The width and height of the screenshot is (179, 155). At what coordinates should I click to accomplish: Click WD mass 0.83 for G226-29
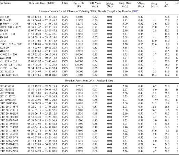pos(95,48)
